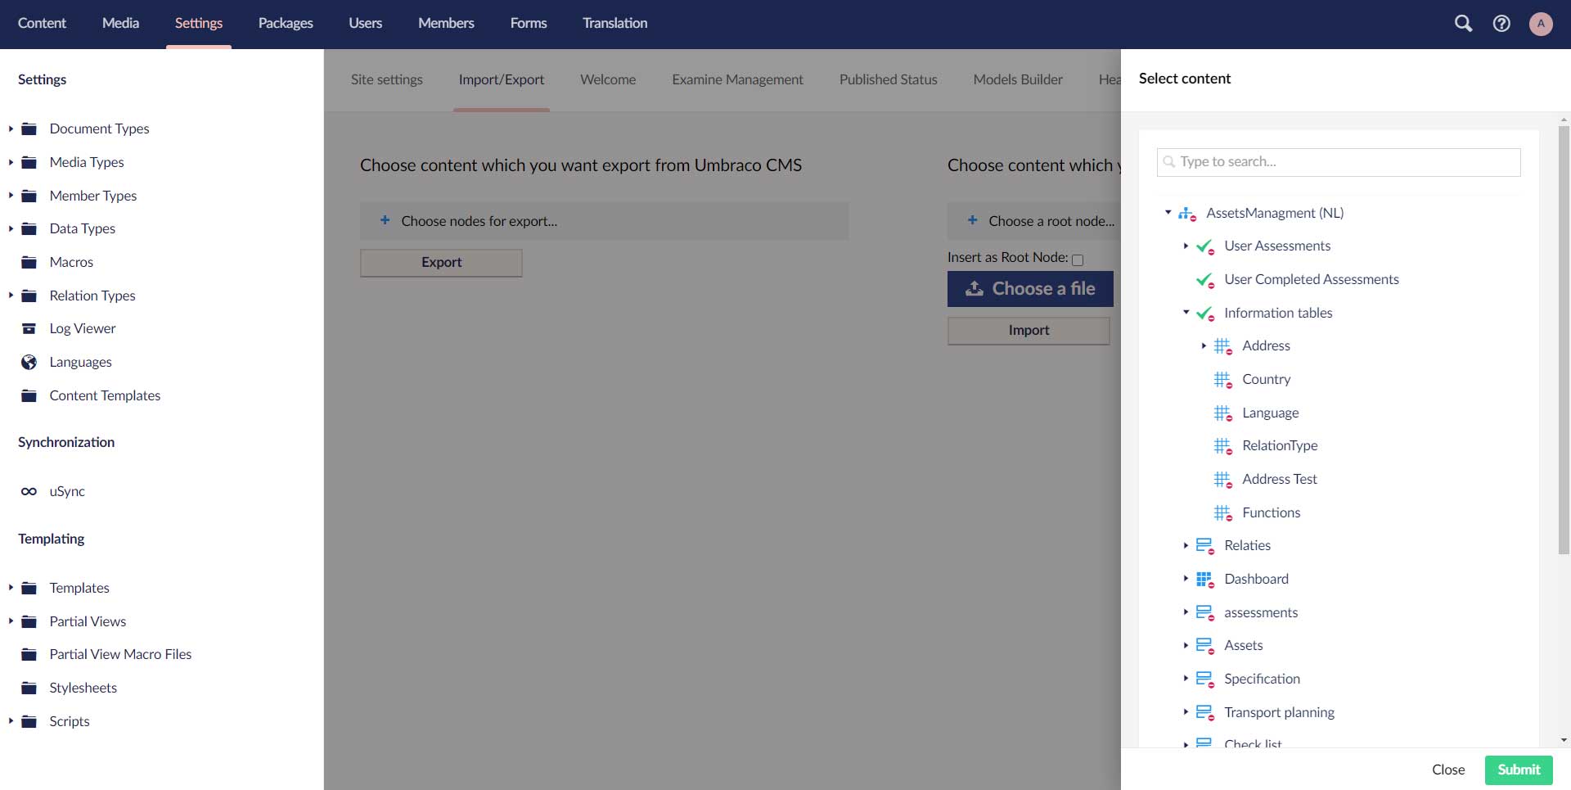This screenshot has width=1571, height=790.
Task: Collapse the Information tables node
Action: (x=1186, y=313)
